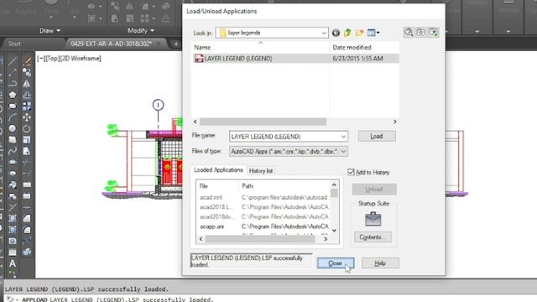Select the acad2018doc row in loaded list
This screenshot has height=302, width=537.
(x=264, y=216)
